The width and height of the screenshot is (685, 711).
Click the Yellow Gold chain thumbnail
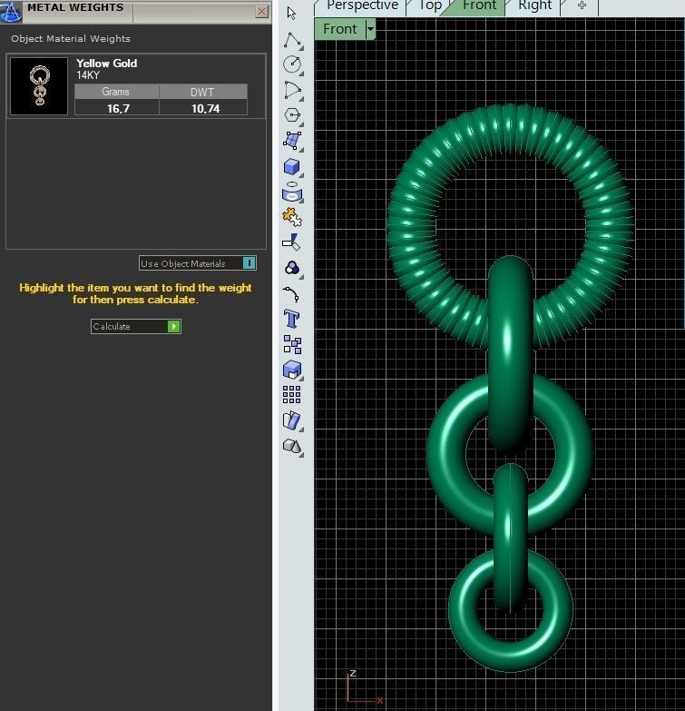(x=39, y=86)
